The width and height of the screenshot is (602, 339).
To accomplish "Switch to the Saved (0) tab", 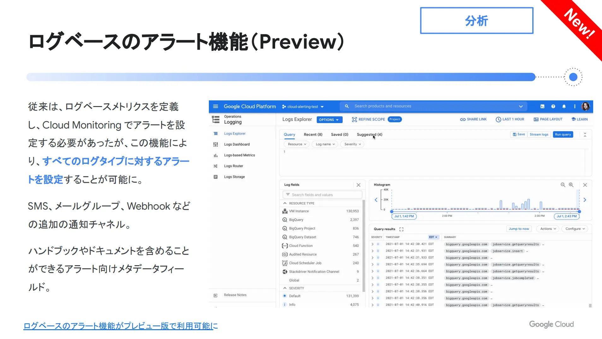I will click(x=339, y=134).
